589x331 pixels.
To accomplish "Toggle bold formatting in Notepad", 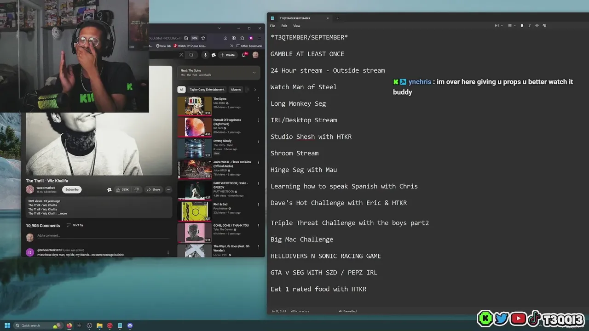I will (x=522, y=26).
